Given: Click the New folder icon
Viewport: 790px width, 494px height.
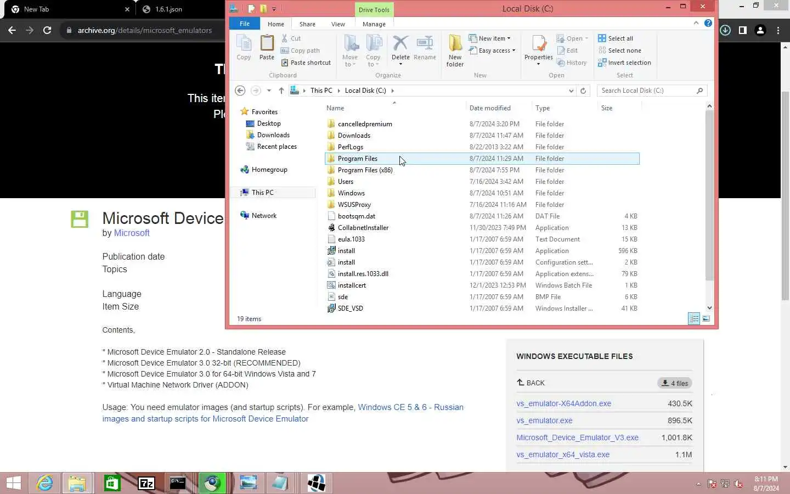Looking at the screenshot, I should (455, 50).
